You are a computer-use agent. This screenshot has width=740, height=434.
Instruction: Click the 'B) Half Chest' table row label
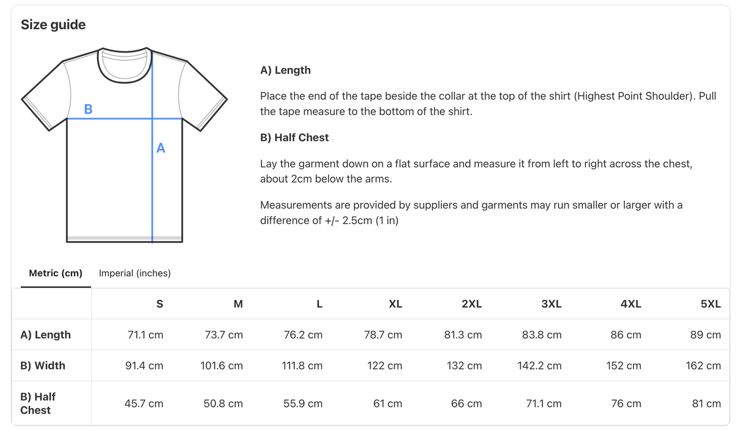pyautogui.click(x=38, y=403)
